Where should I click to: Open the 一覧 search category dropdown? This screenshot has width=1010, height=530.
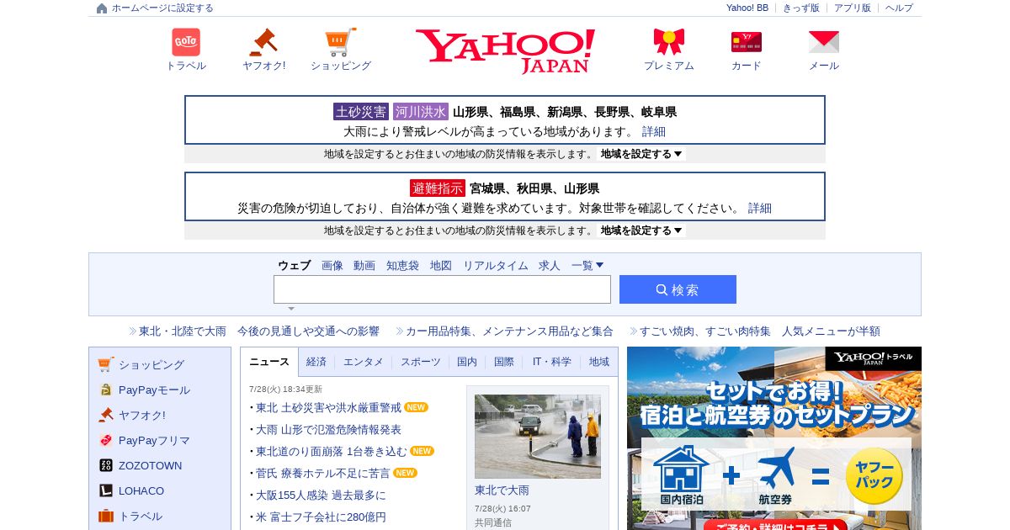point(587,265)
